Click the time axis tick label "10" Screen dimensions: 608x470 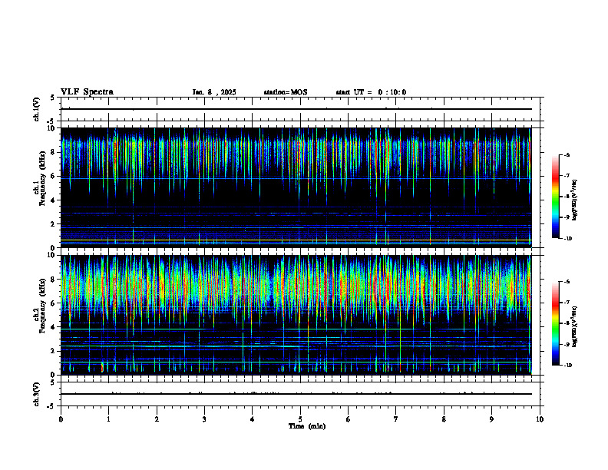(x=540, y=419)
